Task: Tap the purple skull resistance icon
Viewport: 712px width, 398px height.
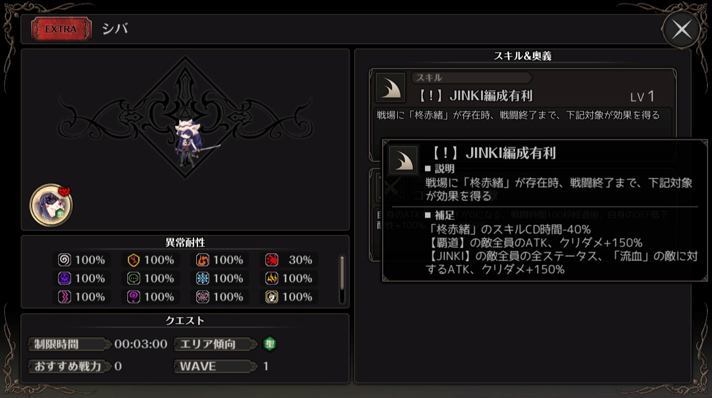Action: (x=65, y=278)
